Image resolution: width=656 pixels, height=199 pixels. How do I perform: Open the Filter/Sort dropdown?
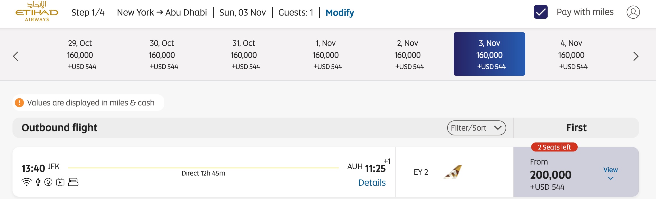(x=477, y=128)
